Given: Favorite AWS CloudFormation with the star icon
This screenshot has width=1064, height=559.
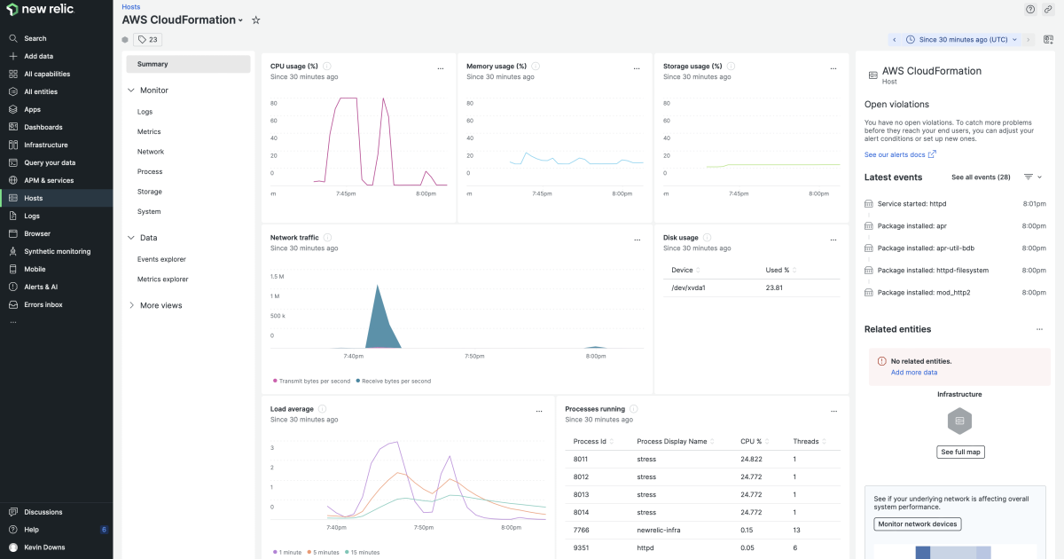Looking at the screenshot, I should click(x=256, y=20).
